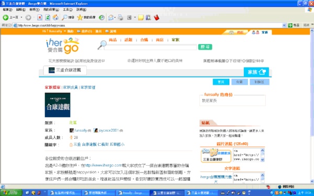The height and width of the screenshot is (196, 314).
Task: Click the green Go arrow beside address bar
Action: 290,25
